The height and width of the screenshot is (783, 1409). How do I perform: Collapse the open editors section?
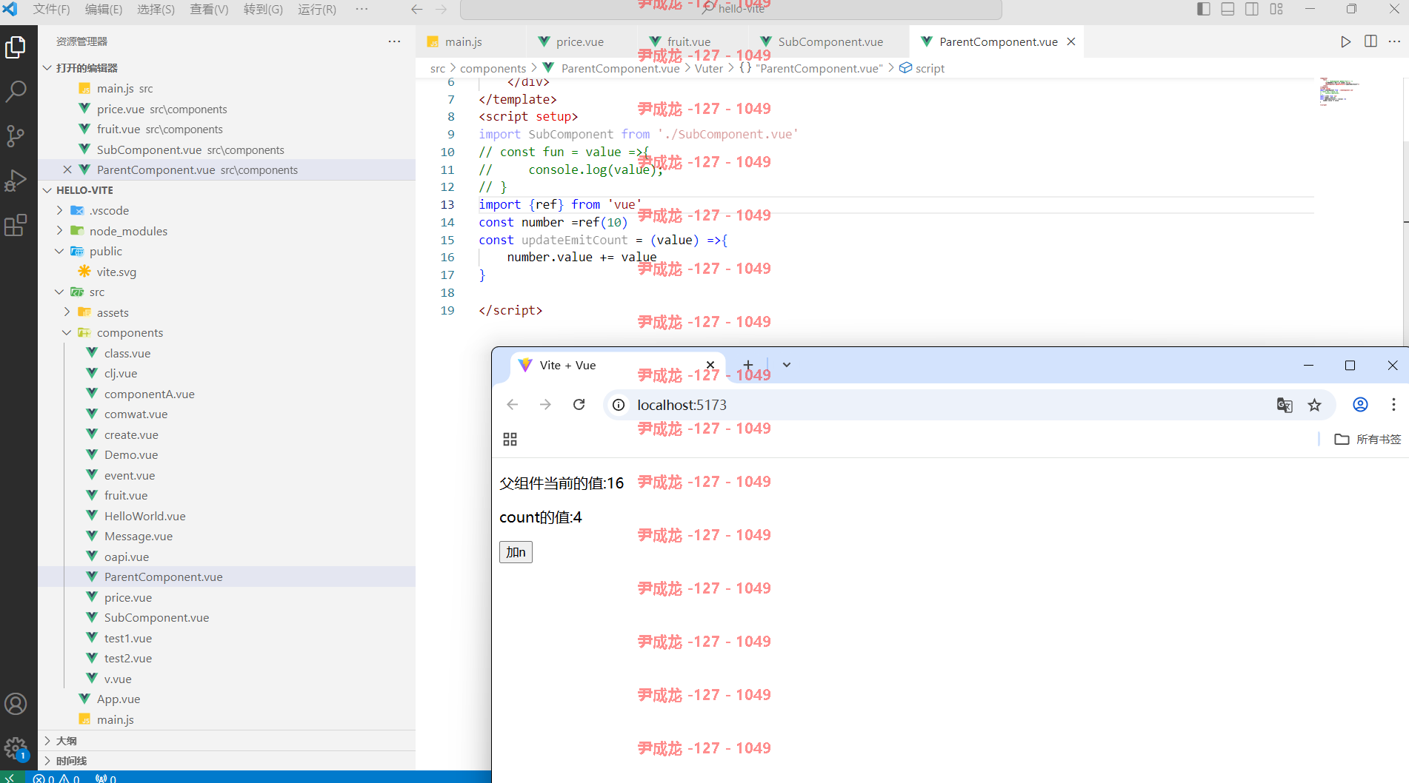pyautogui.click(x=47, y=67)
